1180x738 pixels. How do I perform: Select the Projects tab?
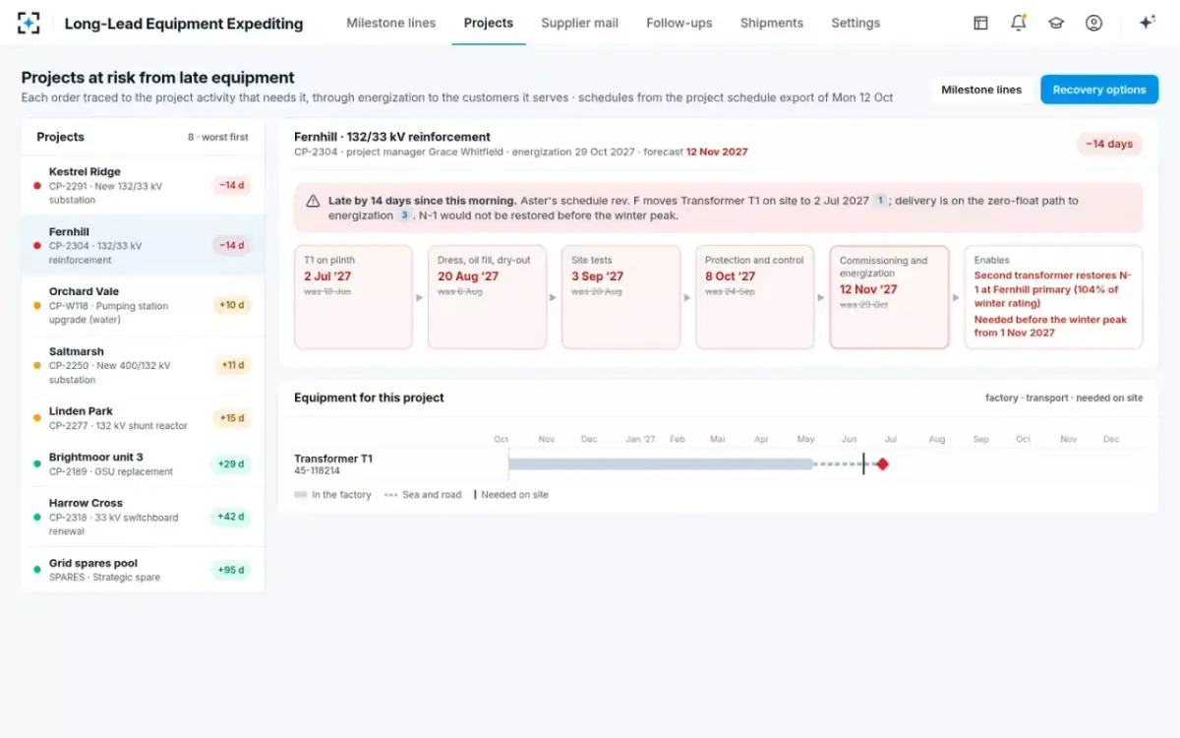point(489,23)
